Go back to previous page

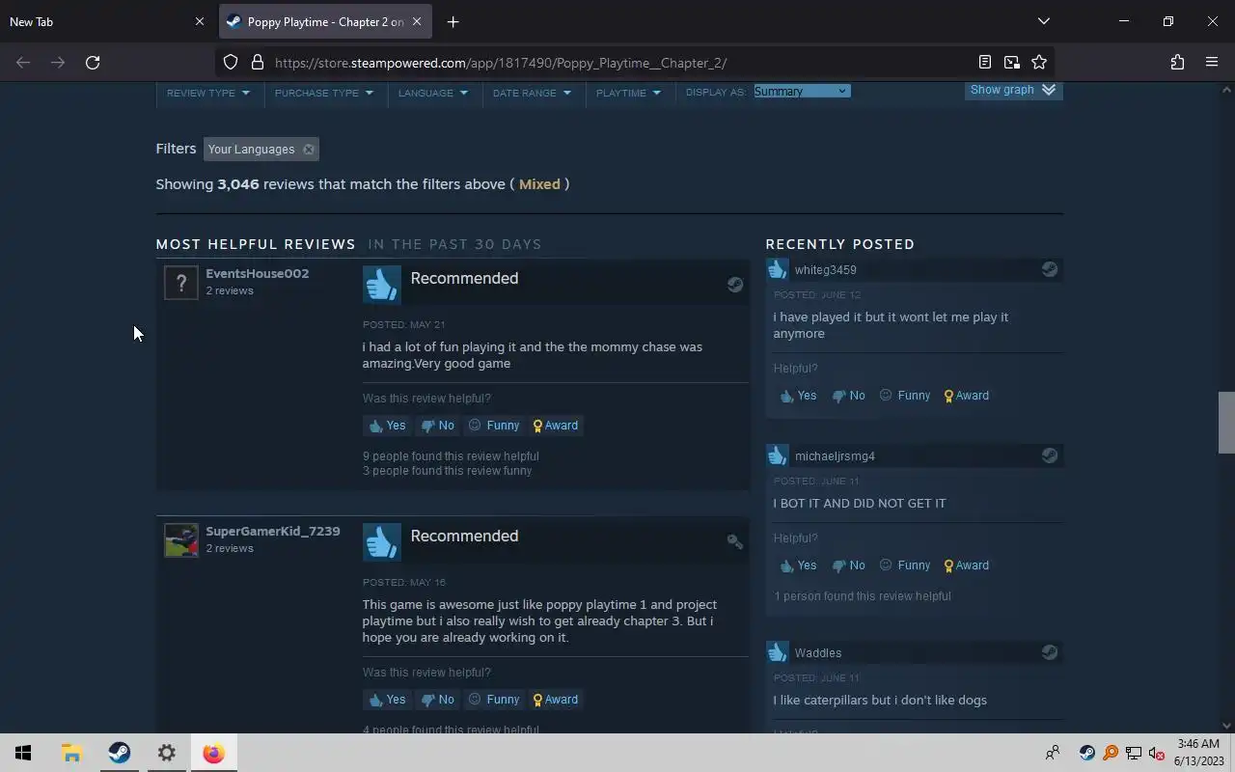coord(23,63)
